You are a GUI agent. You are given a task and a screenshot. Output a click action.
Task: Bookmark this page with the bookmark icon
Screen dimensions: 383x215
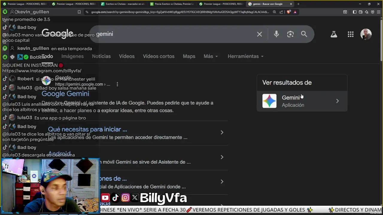coord(79,12)
